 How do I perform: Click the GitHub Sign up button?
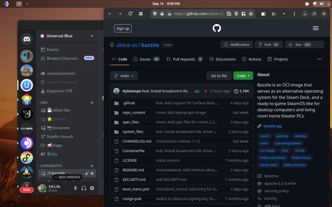click(123, 28)
